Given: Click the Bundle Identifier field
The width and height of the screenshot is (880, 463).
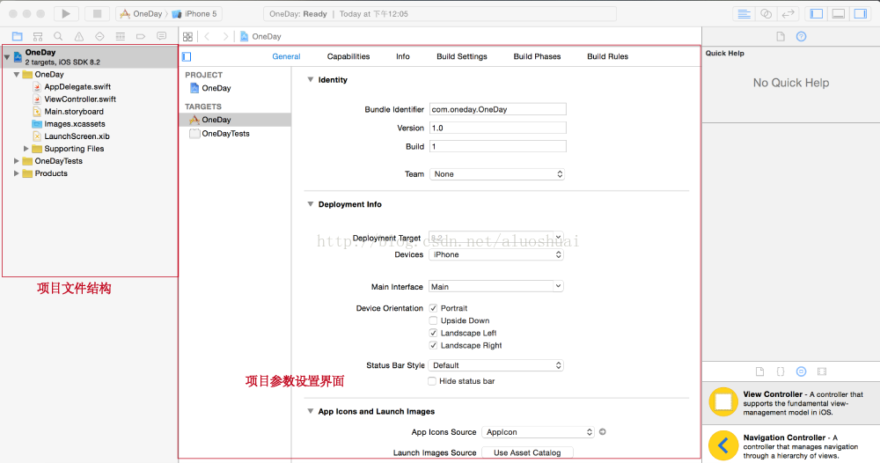Looking at the screenshot, I should pyautogui.click(x=498, y=109).
